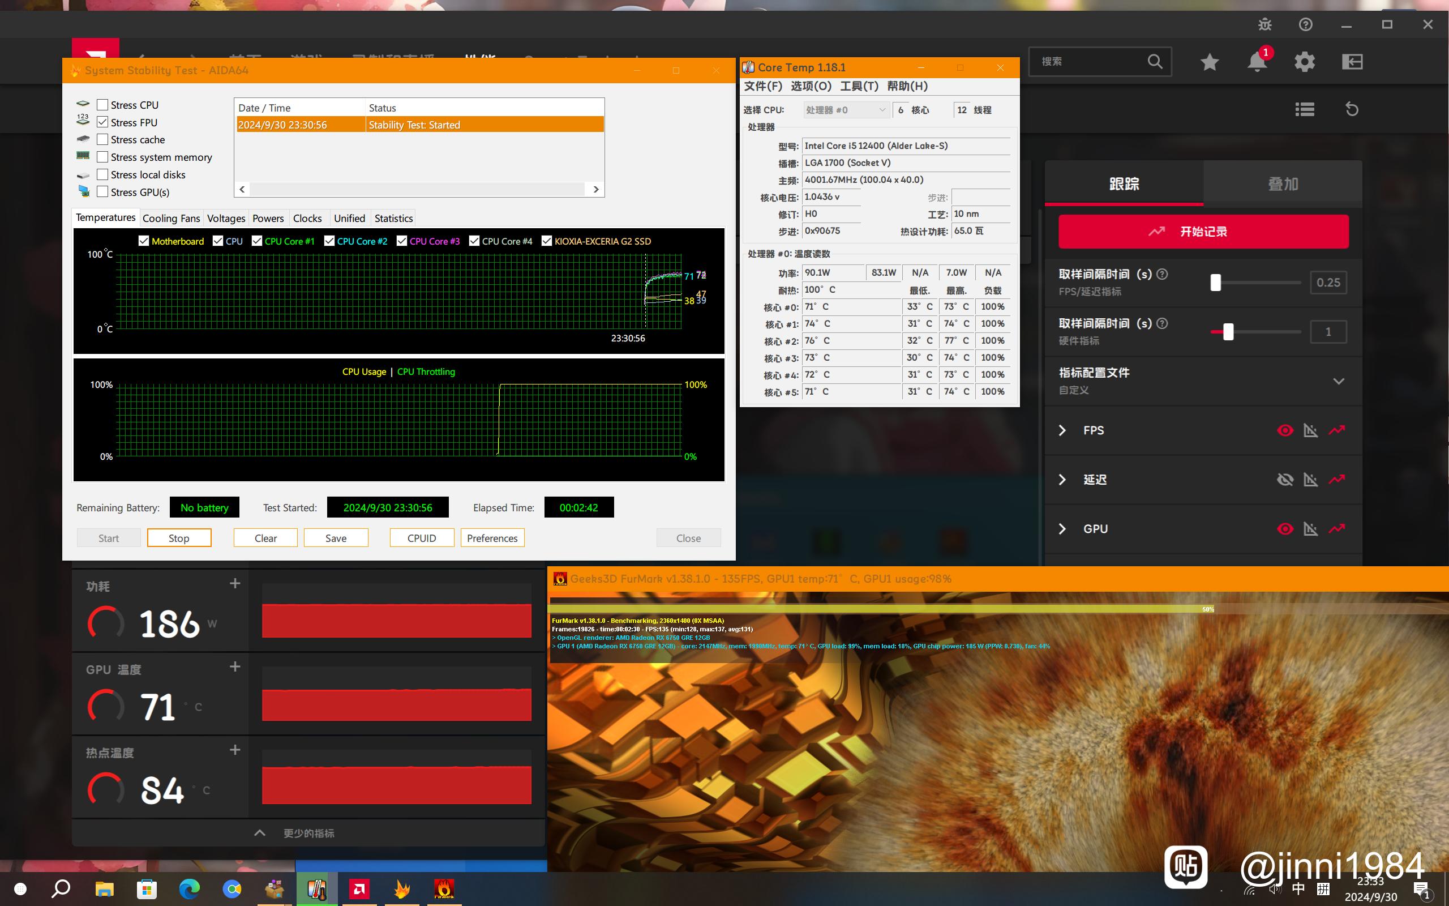
Task: Click the reset arrow icon in AMD Software
Action: (1352, 109)
